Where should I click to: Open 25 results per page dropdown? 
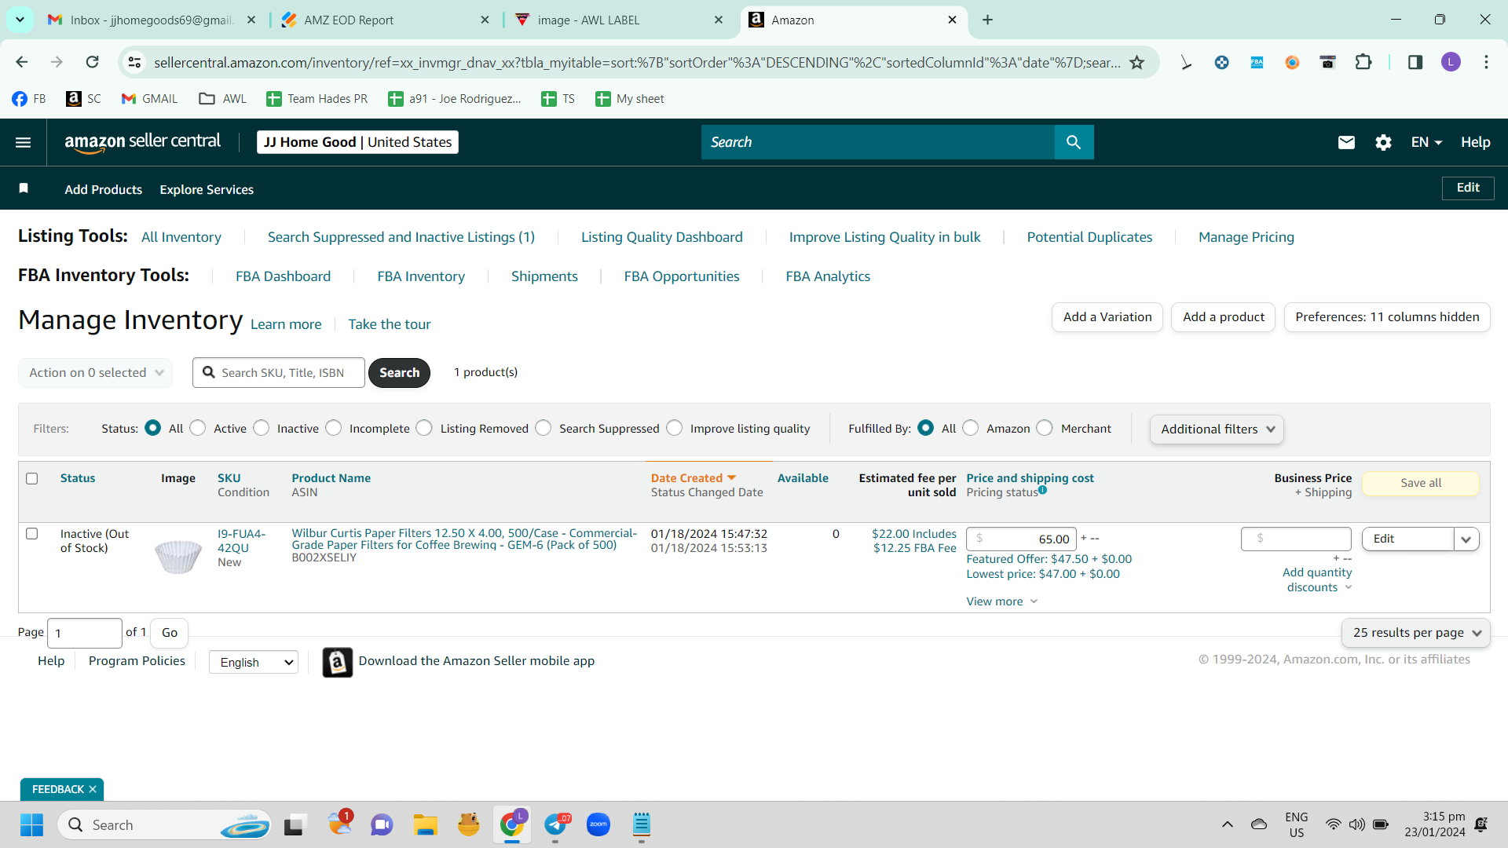click(x=1416, y=633)
